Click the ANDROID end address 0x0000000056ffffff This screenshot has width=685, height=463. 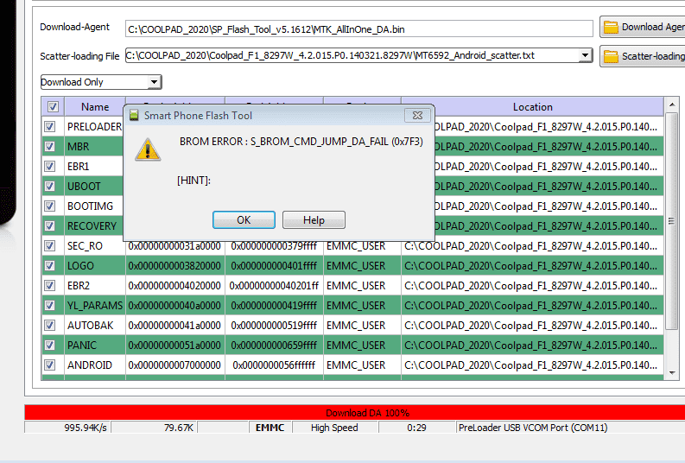(274, 365)
